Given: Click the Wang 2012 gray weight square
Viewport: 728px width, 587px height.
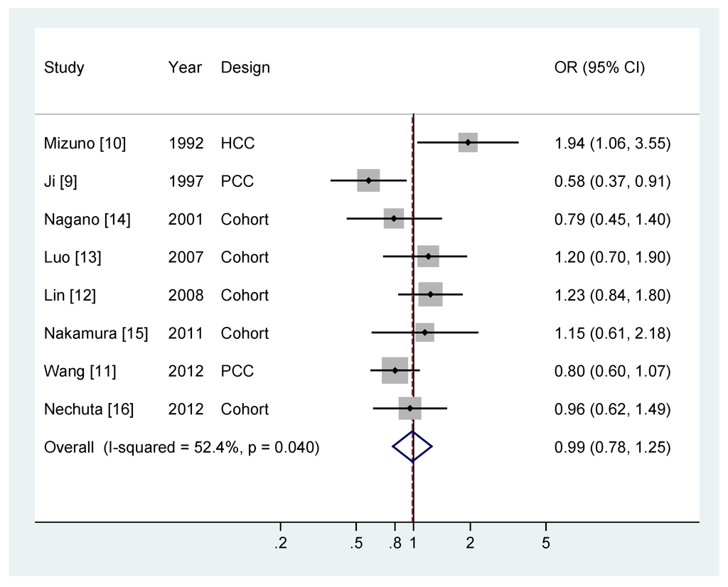Looking at the screenshot, I should pos(395,370).
